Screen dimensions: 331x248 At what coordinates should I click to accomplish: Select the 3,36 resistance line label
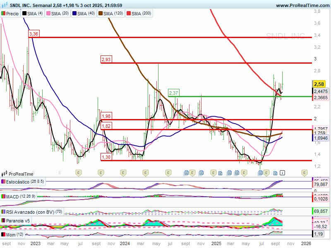click(x=34, y=34)
